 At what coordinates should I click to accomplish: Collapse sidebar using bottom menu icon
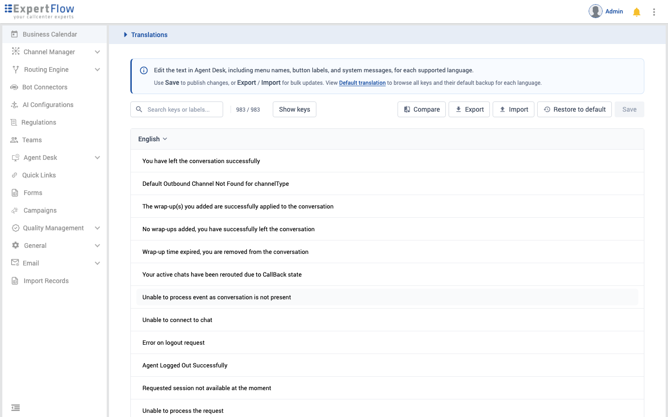[x=15, y=408]
